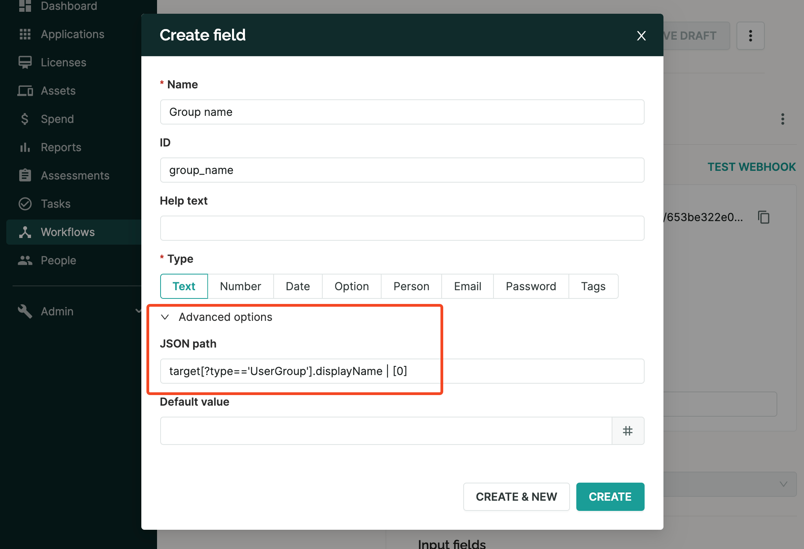
Task: Open the three-dot menu next to Save Draft
Action: (750, 36)
